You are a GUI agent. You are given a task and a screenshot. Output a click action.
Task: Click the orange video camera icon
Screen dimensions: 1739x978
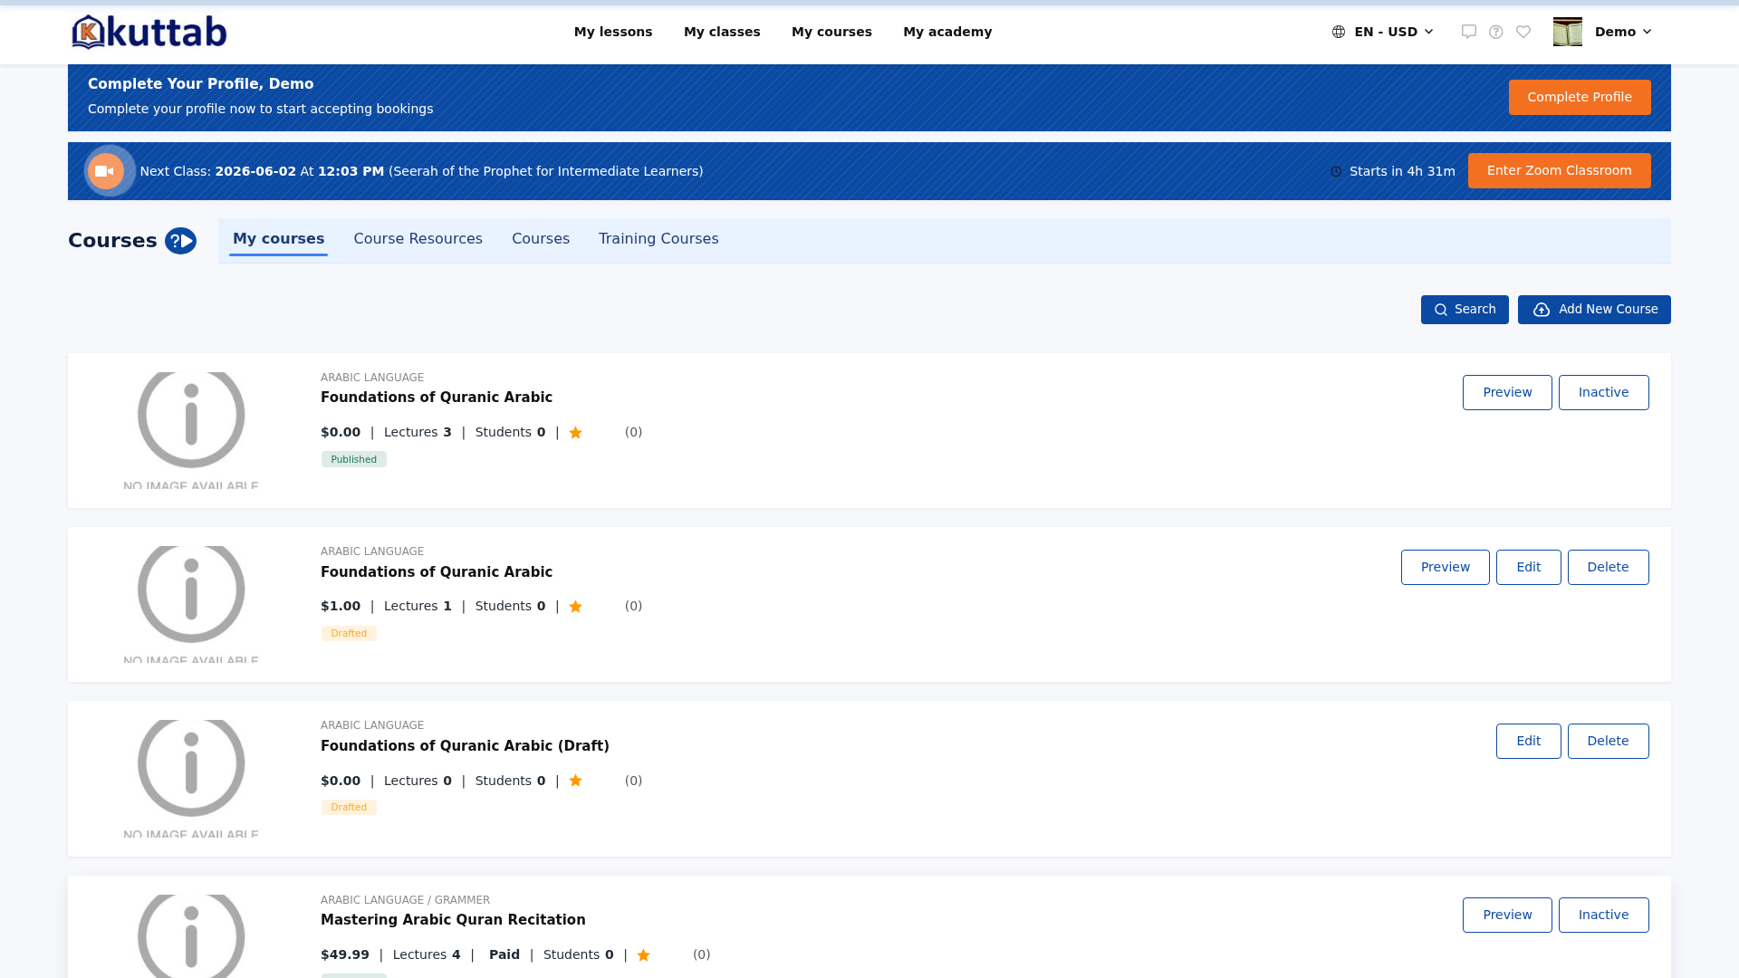point(106,171)
